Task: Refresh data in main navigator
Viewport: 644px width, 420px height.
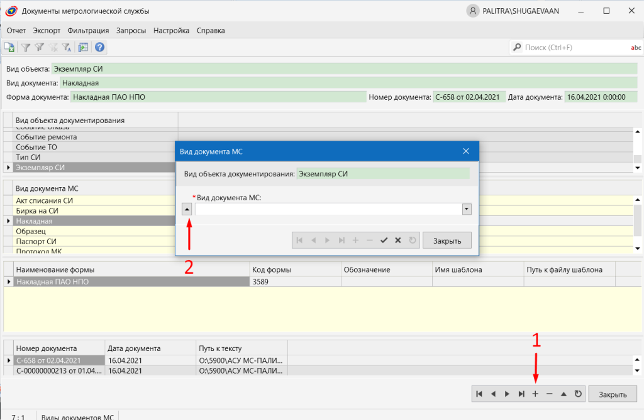Action: click(x=578, y=394)
